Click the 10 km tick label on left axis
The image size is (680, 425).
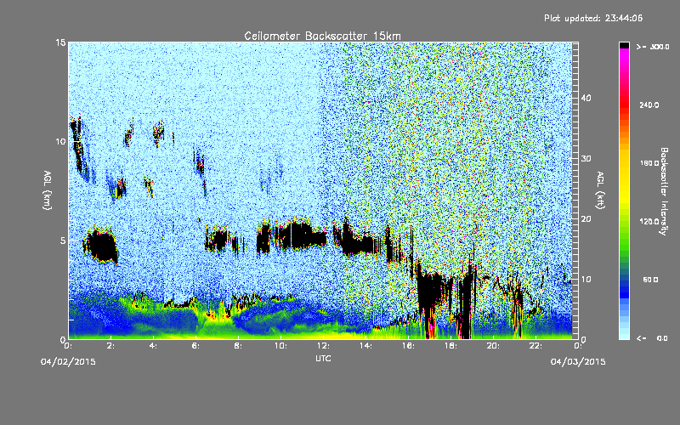coord(60,141)
